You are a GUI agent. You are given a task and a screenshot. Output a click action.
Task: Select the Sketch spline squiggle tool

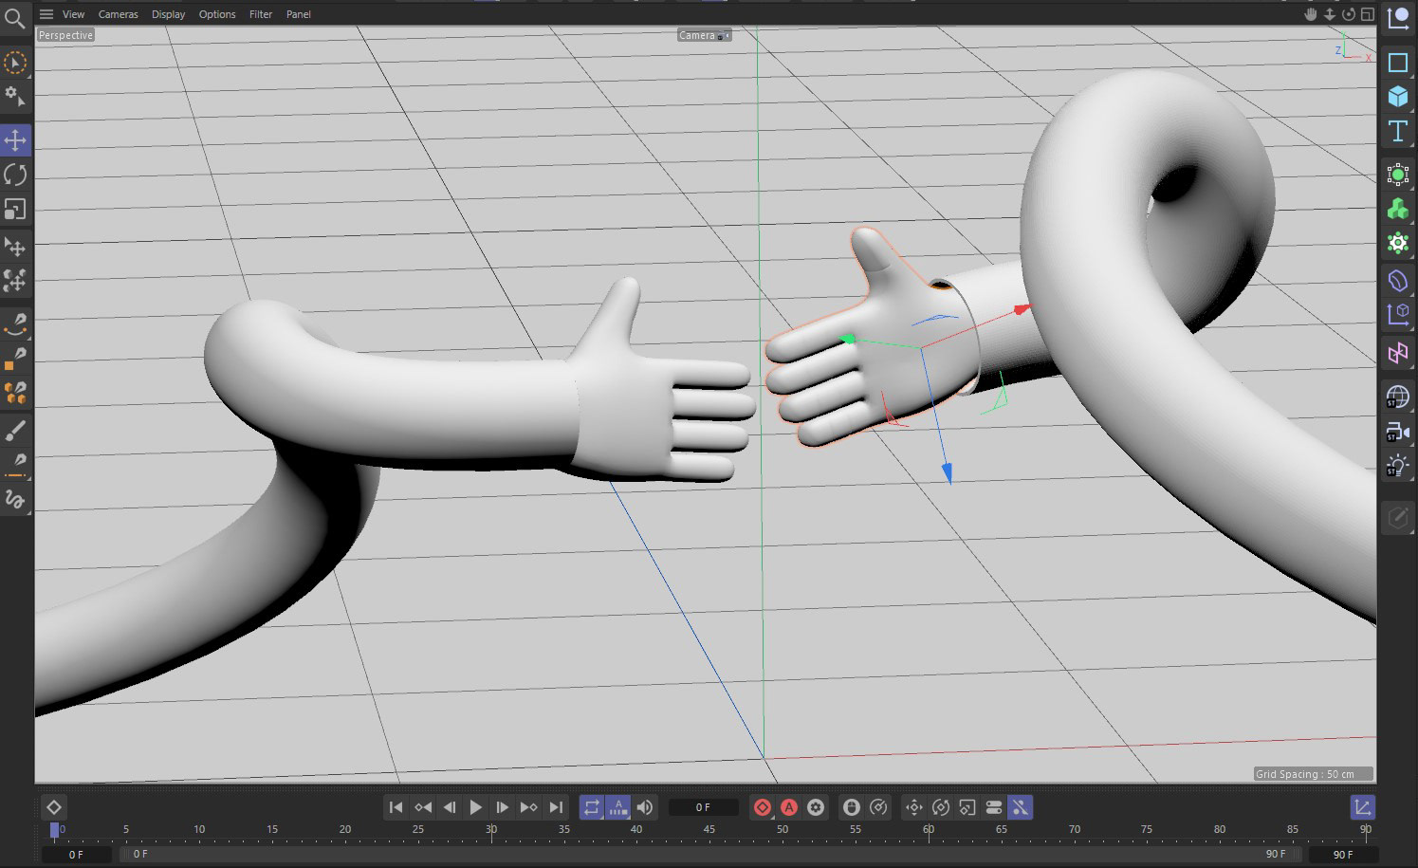click(x=15, y=499)
